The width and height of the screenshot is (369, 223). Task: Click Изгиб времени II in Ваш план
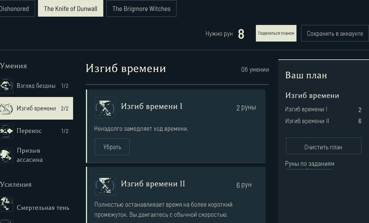(x=307, y=121)
